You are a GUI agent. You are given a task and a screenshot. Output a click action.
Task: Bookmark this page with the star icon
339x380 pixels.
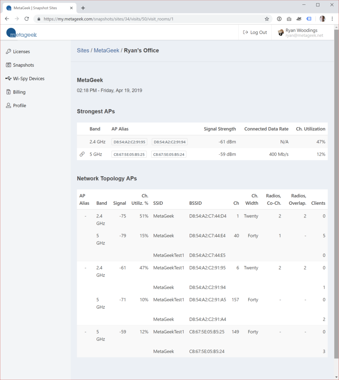coord(267,19)
